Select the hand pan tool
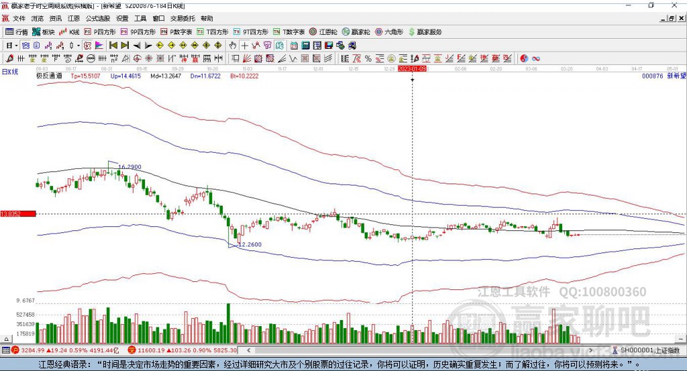 tap(233, 46)
